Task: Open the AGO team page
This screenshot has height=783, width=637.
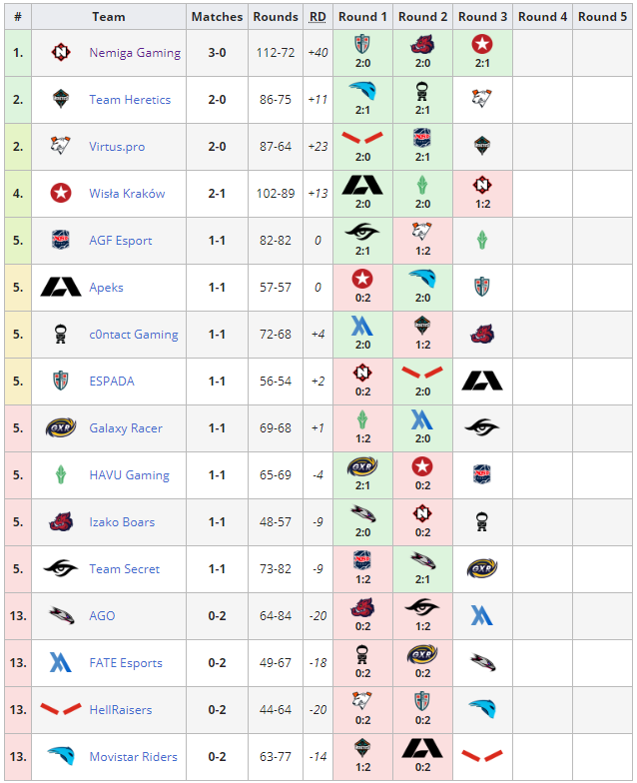Action: (x=102, y=616)
